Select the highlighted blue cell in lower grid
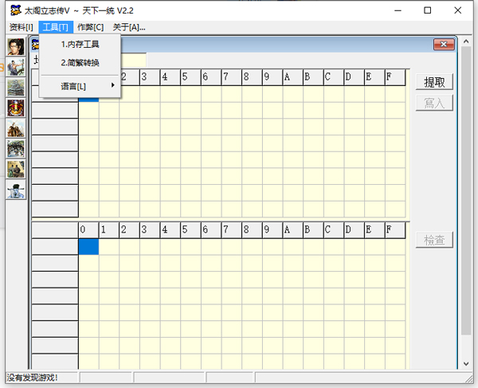The width and height of the screenshot is (478, 388). pos(88,246)
